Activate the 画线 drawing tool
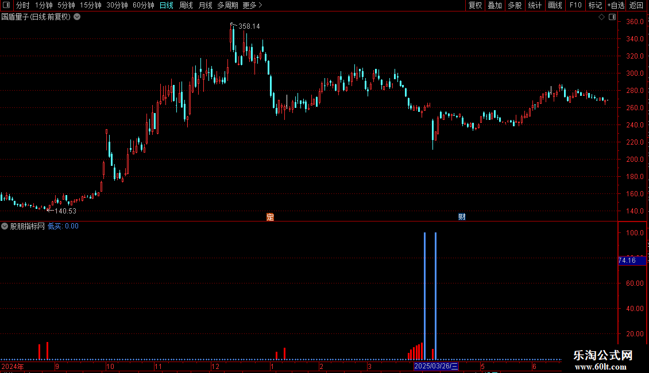649x373 pixels. (x=555, y=5)
